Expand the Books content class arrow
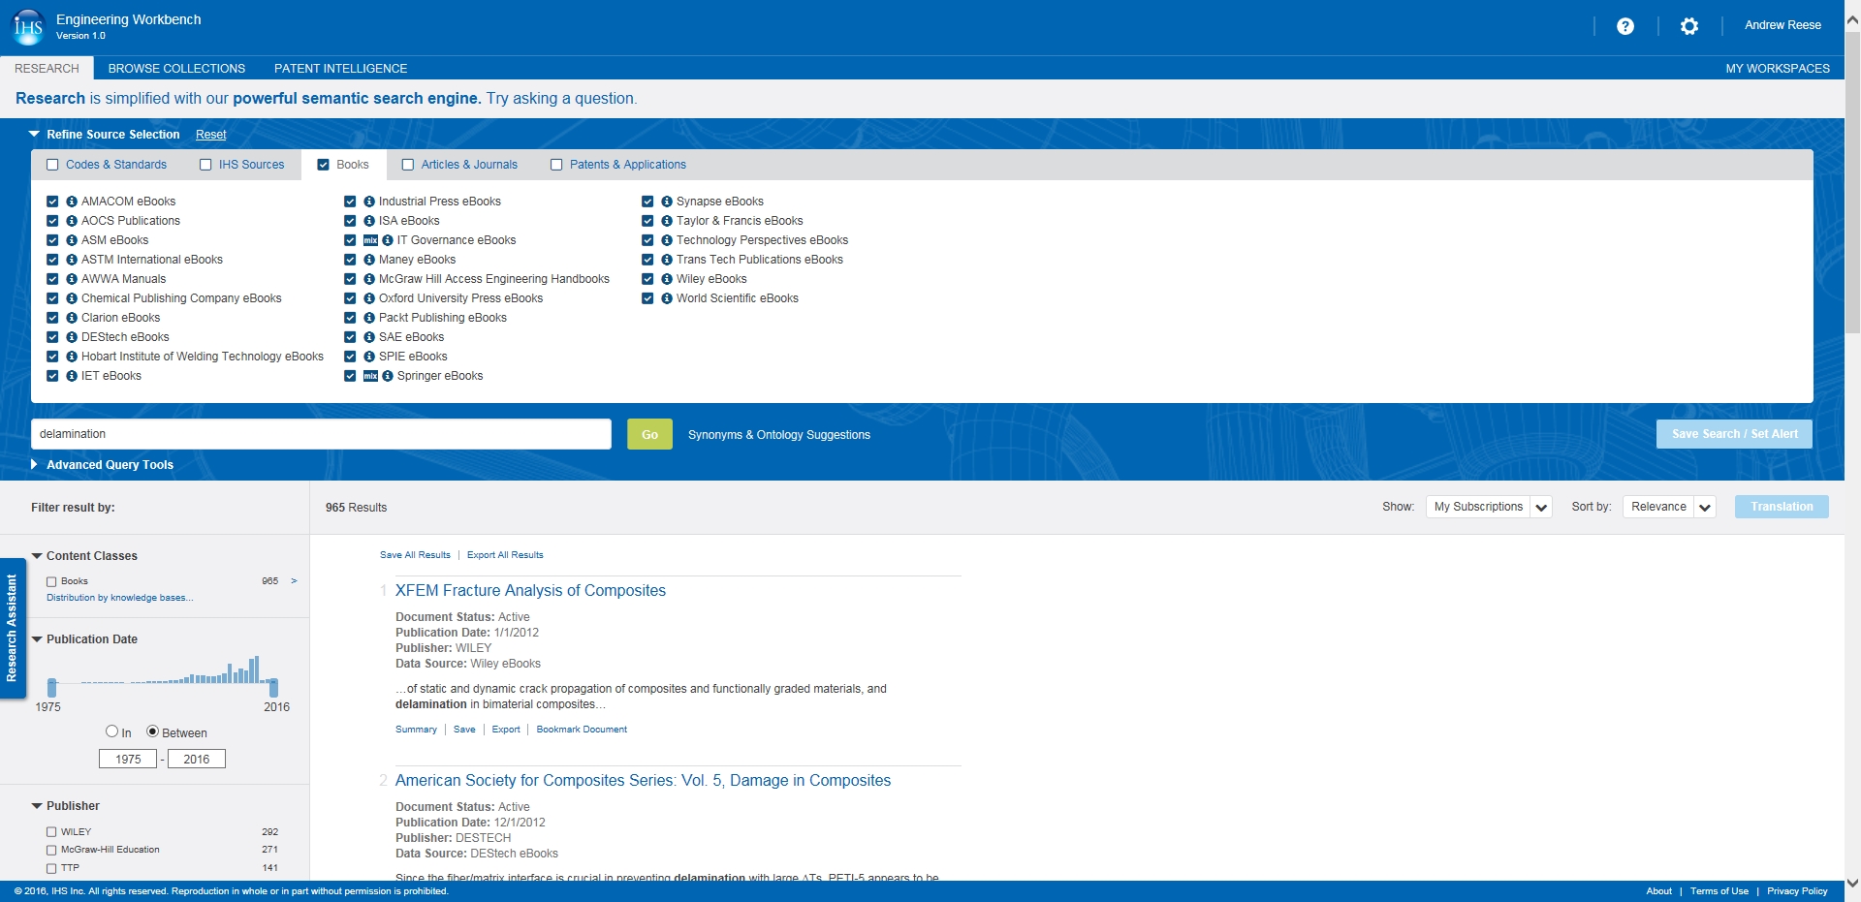1861x902 pixels. [294, 581]
